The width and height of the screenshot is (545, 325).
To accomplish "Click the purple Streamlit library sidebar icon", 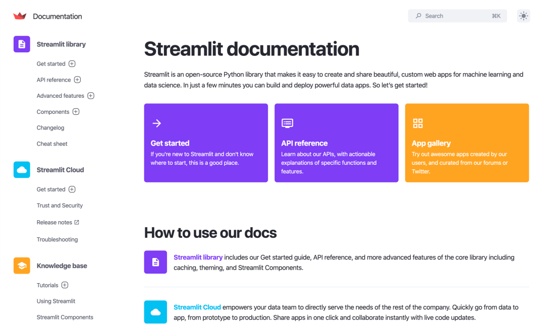I will (x=22, y=44).
